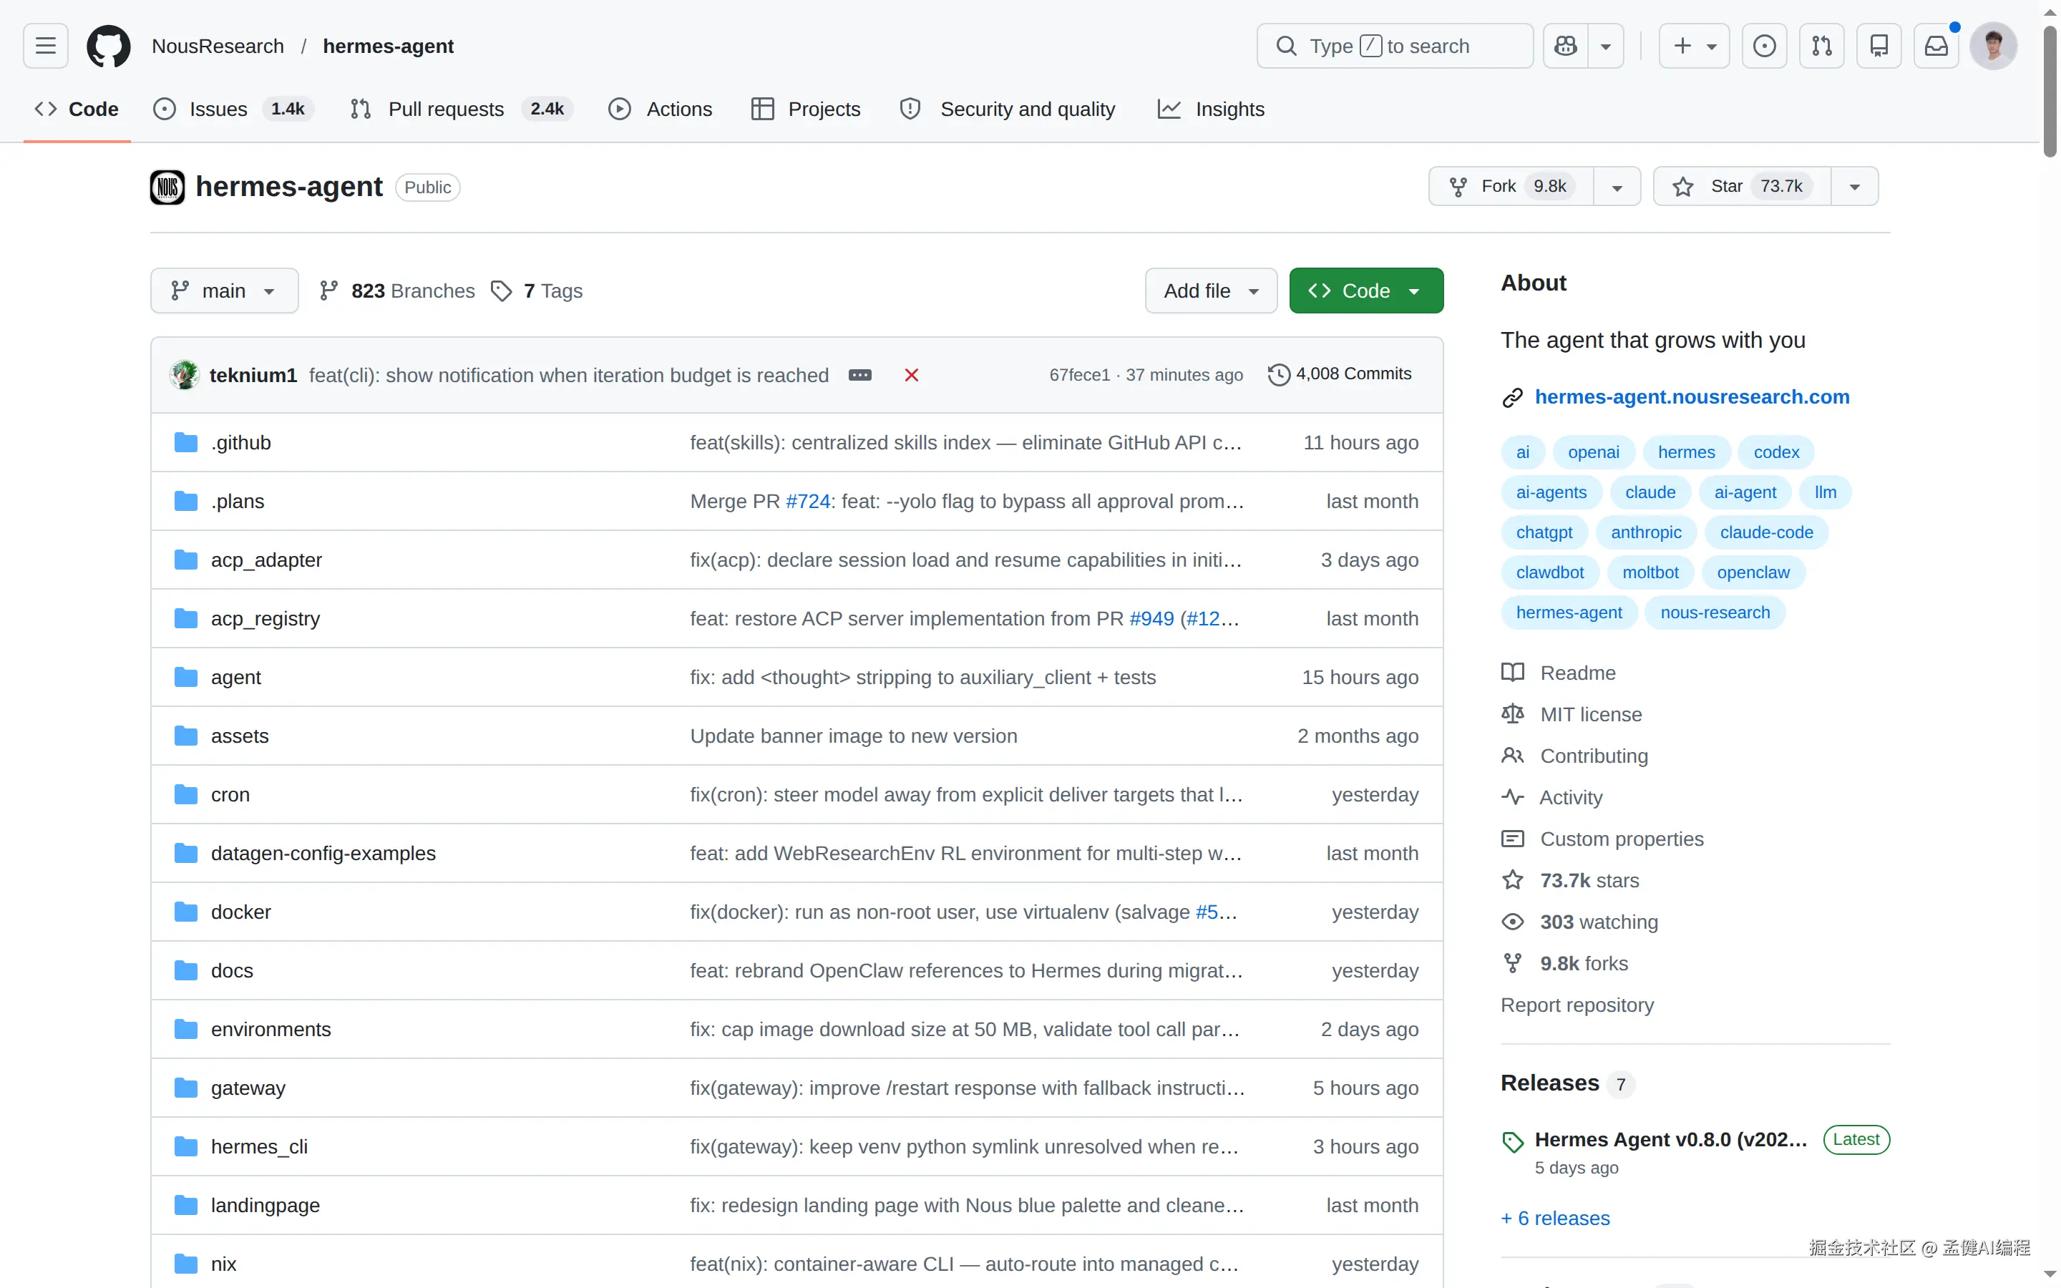Image resolution: width=2061 pixels, height=1288 pixels.
Task: Expand the Add file dropdown
Action: [1210, 291]
